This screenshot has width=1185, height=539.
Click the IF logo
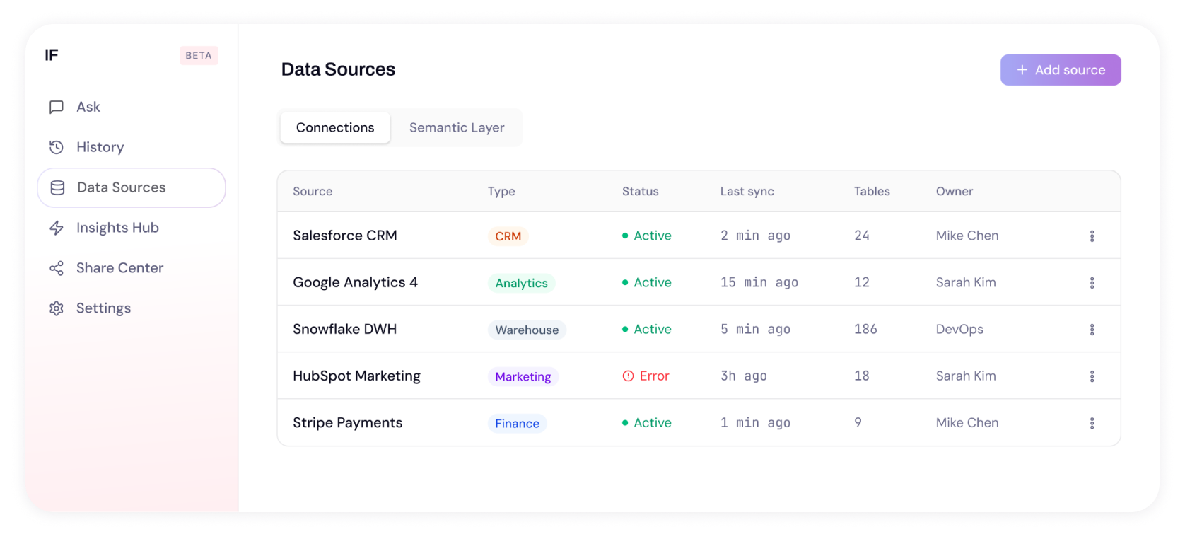tap(52, 55)
